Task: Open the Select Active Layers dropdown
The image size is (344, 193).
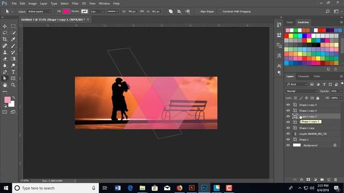Action: [39, 11]
